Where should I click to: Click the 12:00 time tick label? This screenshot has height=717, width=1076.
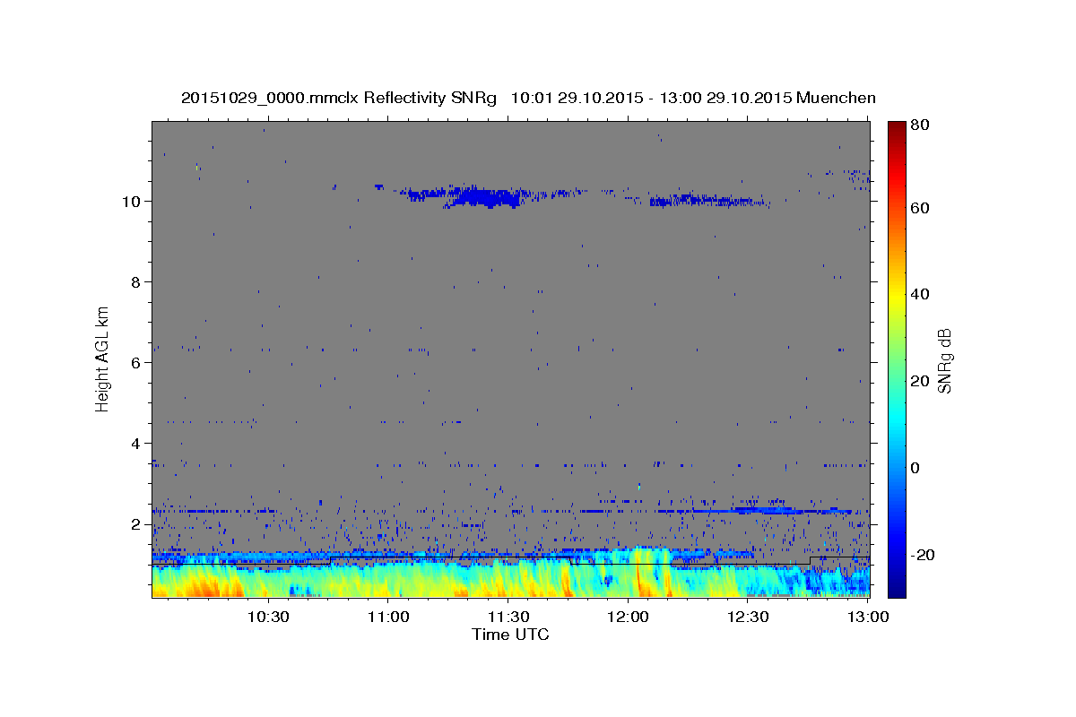click(628, 617)
